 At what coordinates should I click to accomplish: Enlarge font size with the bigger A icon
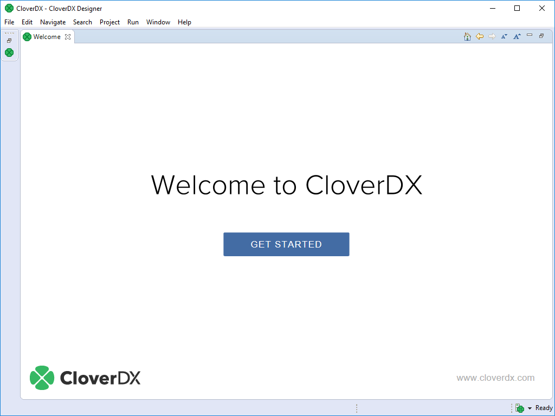517,36
